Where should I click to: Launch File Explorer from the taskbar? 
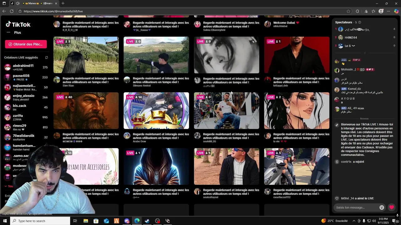click(86, 221)
